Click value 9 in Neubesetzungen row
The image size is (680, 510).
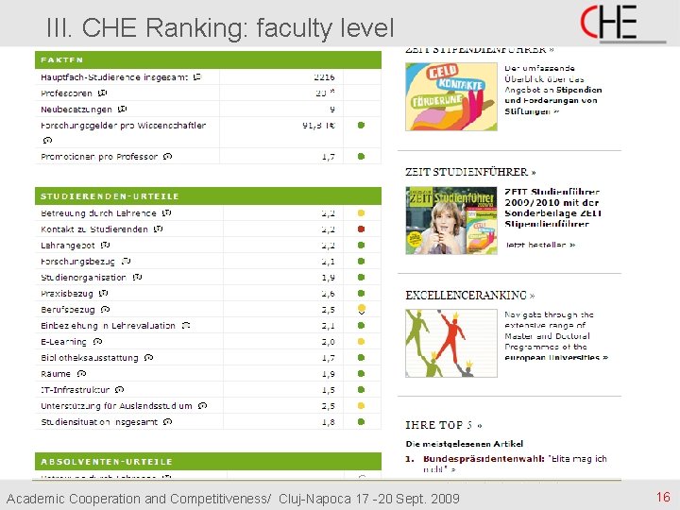click(x=332, y=110)
